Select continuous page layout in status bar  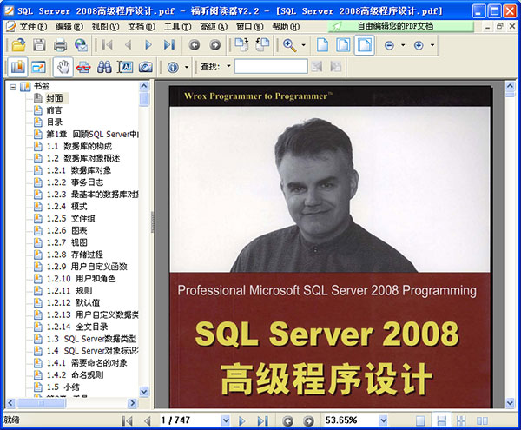pos(442,421)
